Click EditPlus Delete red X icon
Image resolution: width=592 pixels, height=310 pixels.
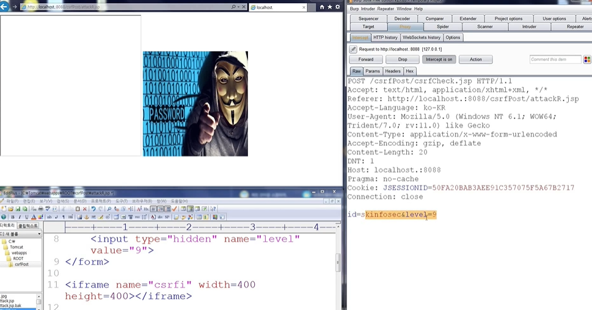click(x=84, y=209)
